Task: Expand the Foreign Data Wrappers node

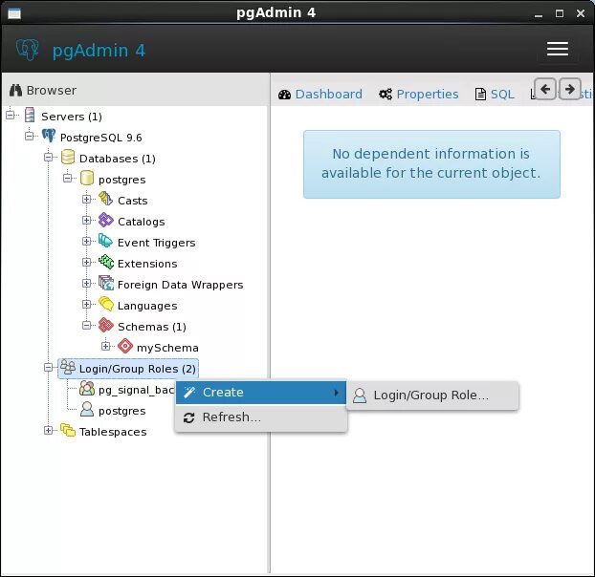Action: pyautogui.click(x=86, y=283)
